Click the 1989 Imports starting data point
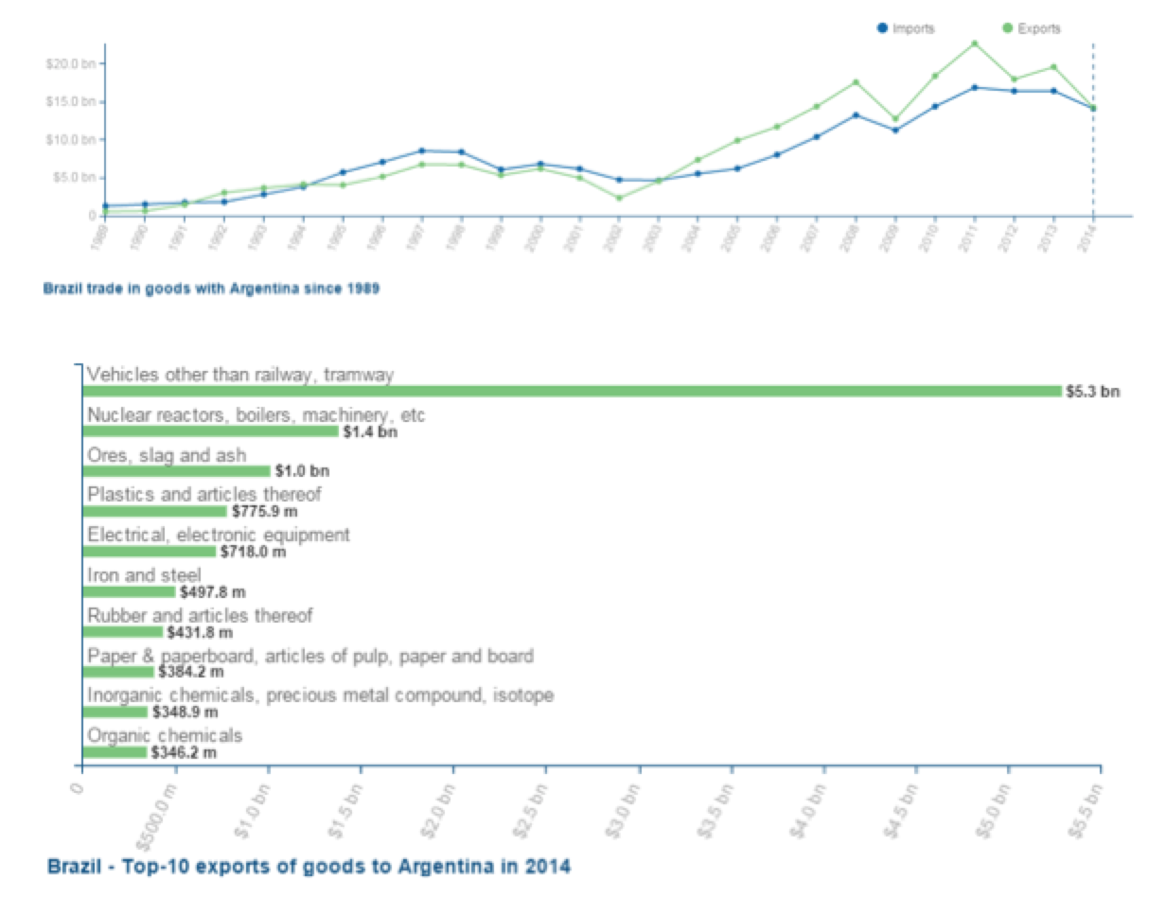This screenshot has width=1166, height=897. (x=105, y=205)
